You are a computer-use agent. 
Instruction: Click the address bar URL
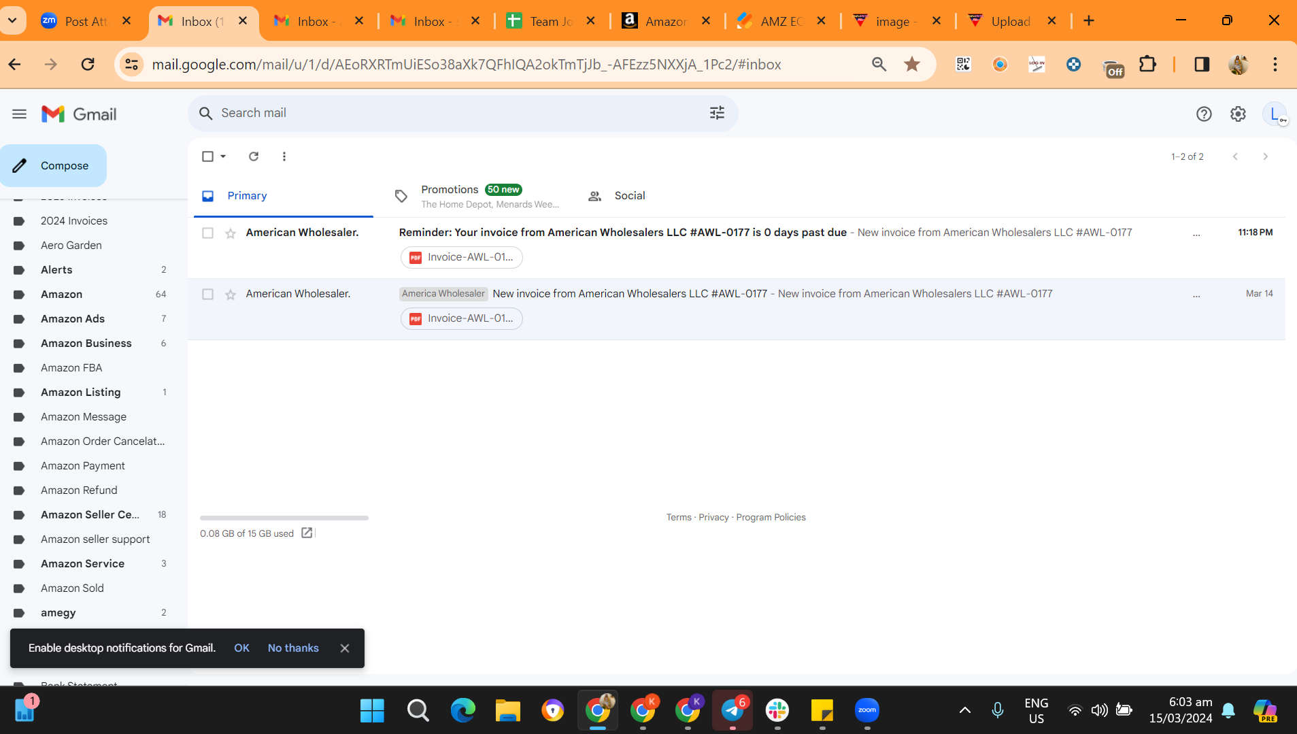click(467, 65)
